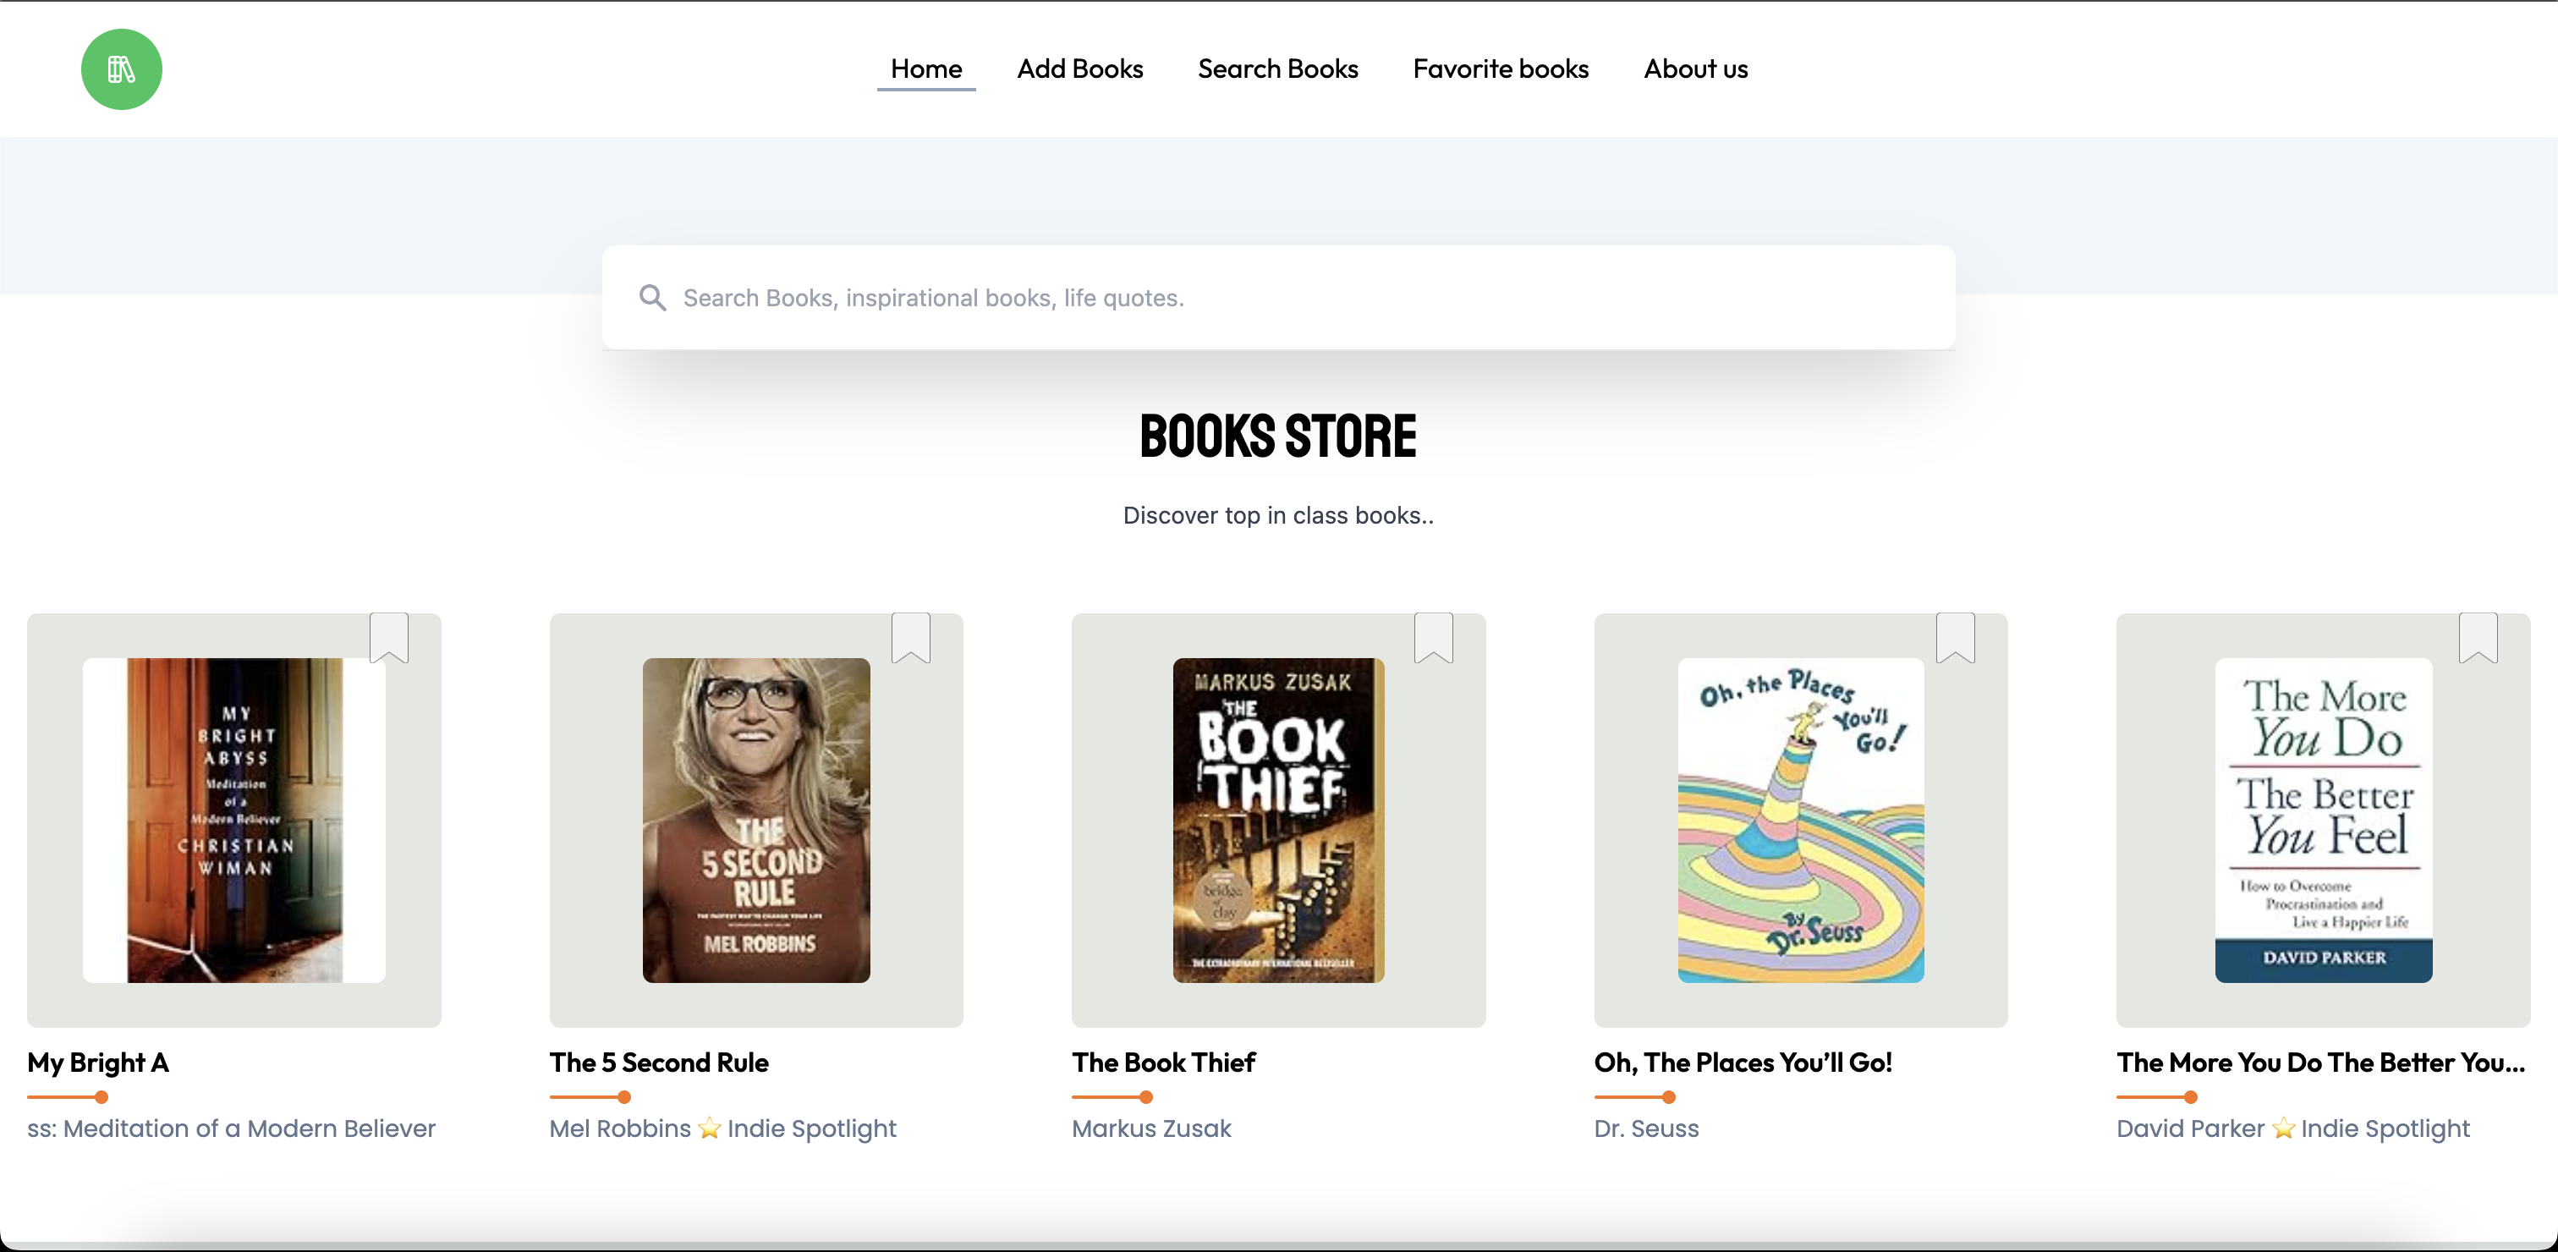This screenshot has height=1252, width=2558.
Task: Click the green books logo icon
Action: 121,69
